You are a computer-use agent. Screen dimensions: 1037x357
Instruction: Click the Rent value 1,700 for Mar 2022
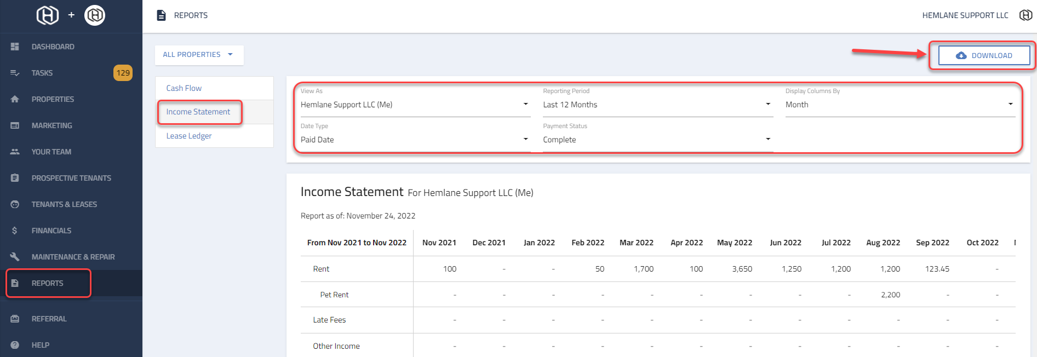point(644,269)
